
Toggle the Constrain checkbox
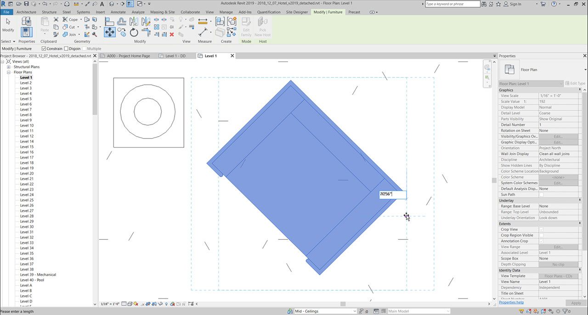[x=44, y=49]
